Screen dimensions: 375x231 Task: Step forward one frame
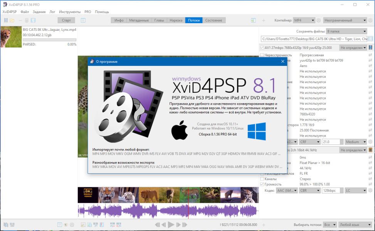pos(178,224)
